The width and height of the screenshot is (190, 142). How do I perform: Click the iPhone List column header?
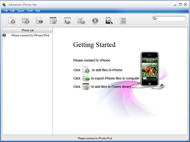(x=27, y=30)
